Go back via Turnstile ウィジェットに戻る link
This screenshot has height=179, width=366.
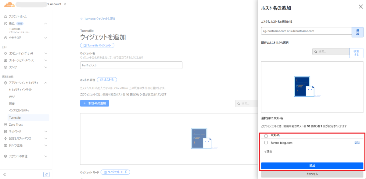pyautogui.click(x=98, y=19)
